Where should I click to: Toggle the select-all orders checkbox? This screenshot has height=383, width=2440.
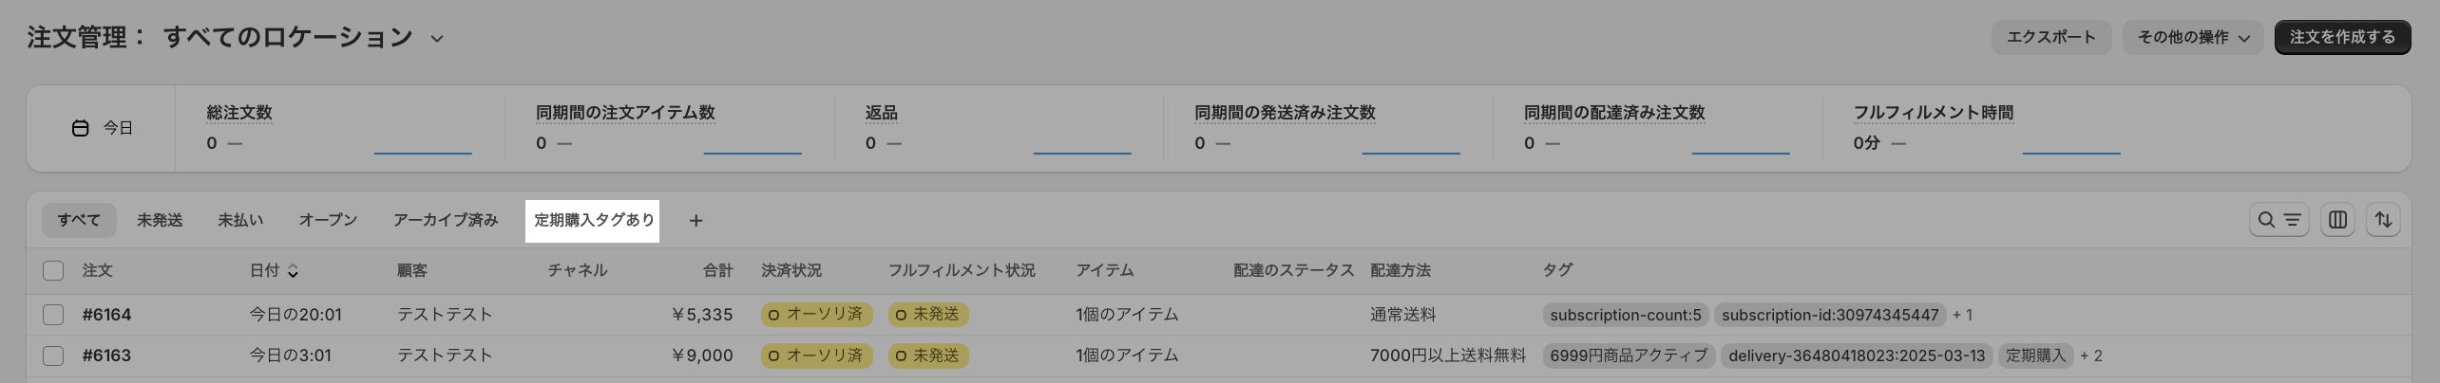click(x=53, y=271)
